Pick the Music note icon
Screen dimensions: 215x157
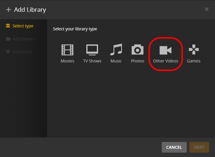[116, 49]
